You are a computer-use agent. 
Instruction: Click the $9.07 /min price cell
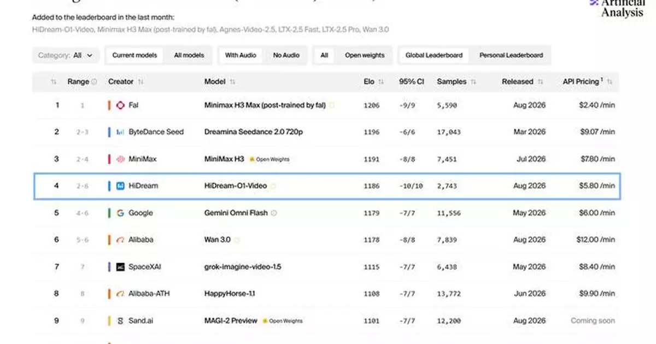pyautogui.click(x=597, y=132)
